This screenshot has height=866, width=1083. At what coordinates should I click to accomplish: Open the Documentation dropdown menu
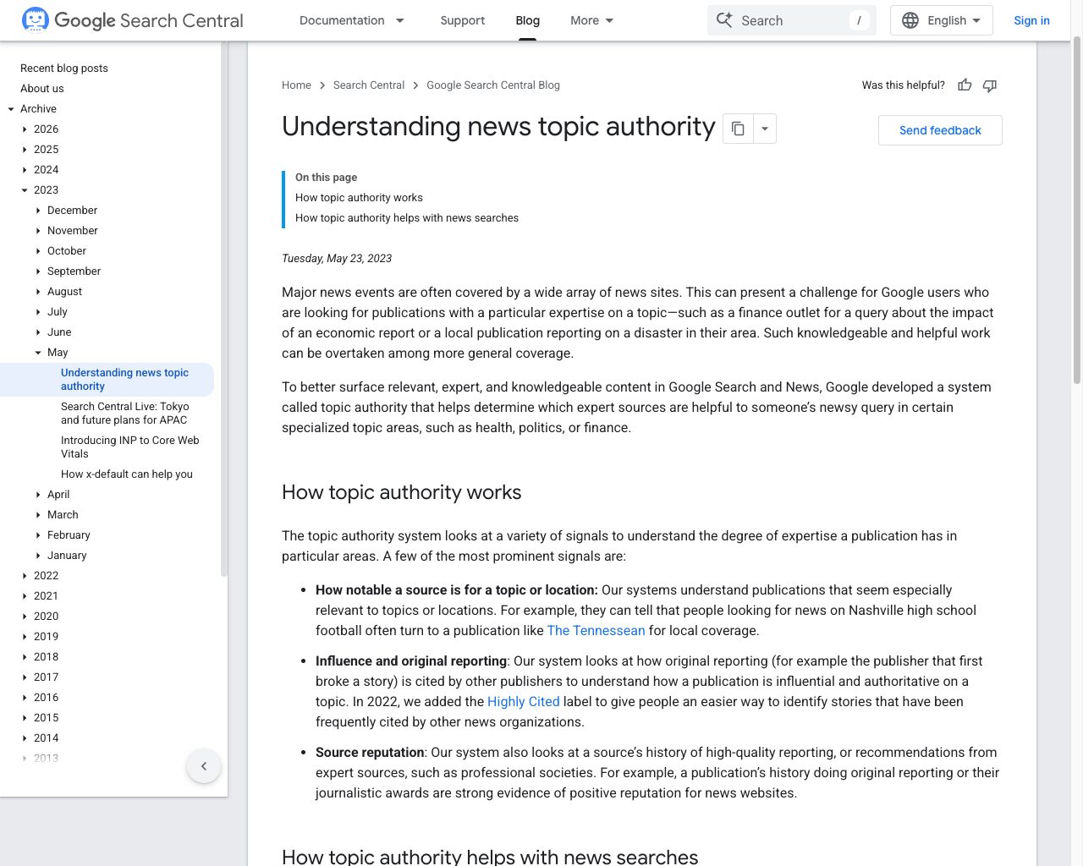tap(352, 20)
